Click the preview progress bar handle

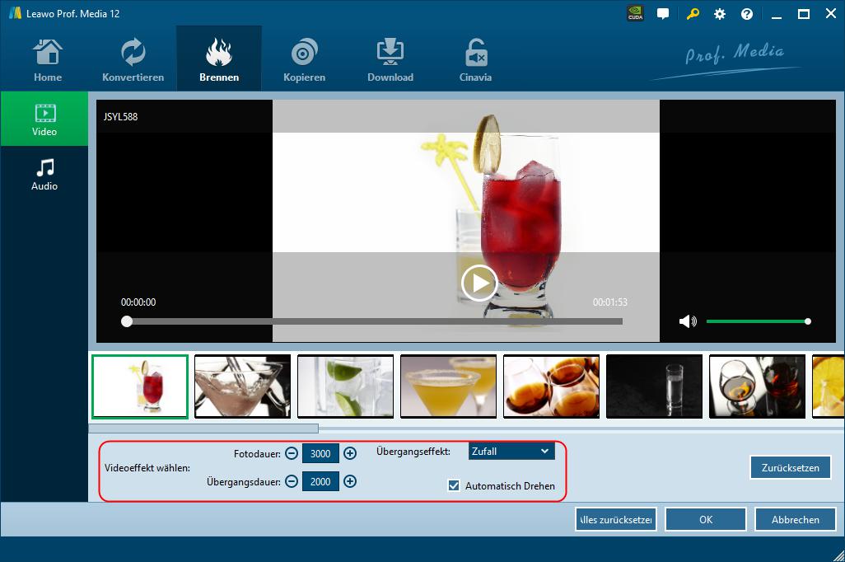(x=127, y=321)
